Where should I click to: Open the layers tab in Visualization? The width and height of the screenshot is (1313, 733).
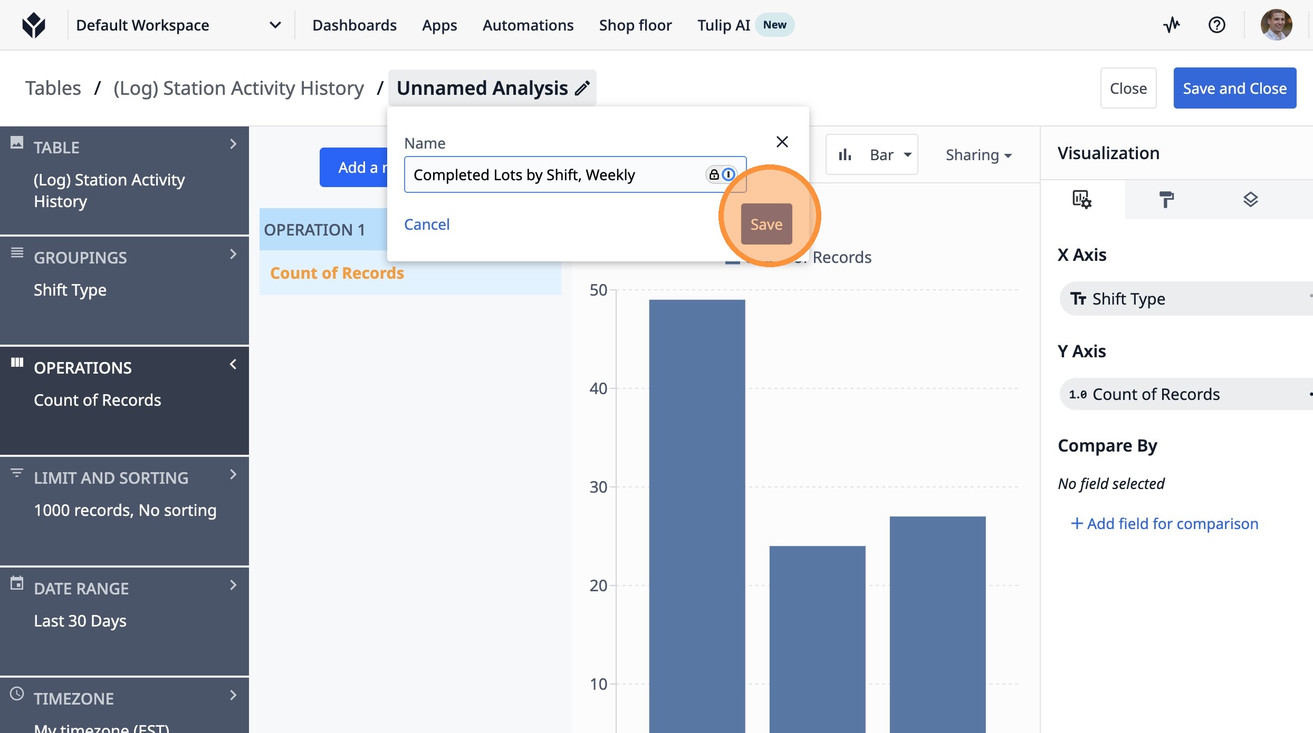(1250, 200)
